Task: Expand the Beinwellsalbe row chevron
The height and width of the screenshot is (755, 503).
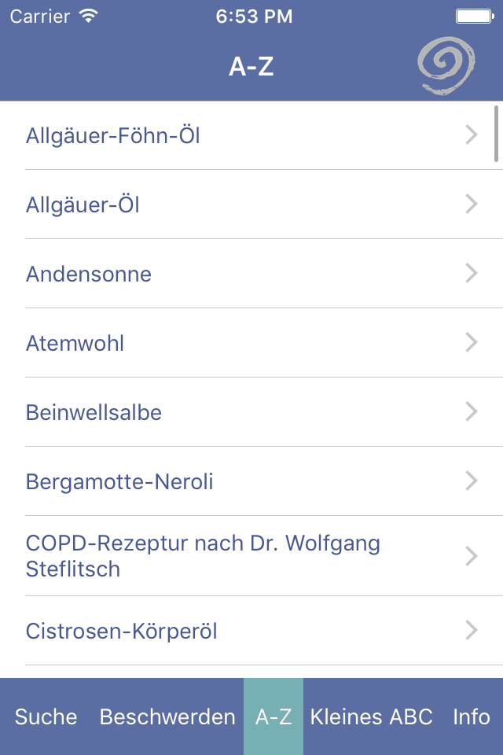Action: pos(472,412)
